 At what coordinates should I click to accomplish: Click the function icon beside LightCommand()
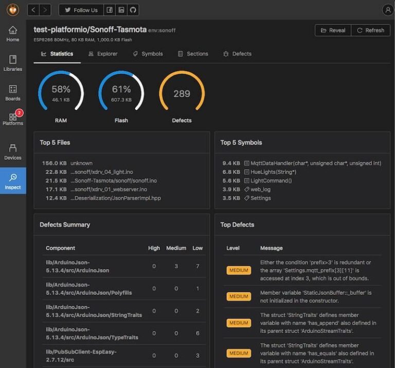coord(247,181)
